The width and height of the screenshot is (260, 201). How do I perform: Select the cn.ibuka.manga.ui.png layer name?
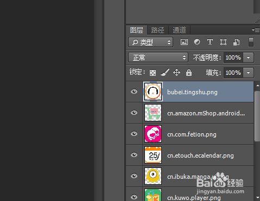[x=198, y=177]
